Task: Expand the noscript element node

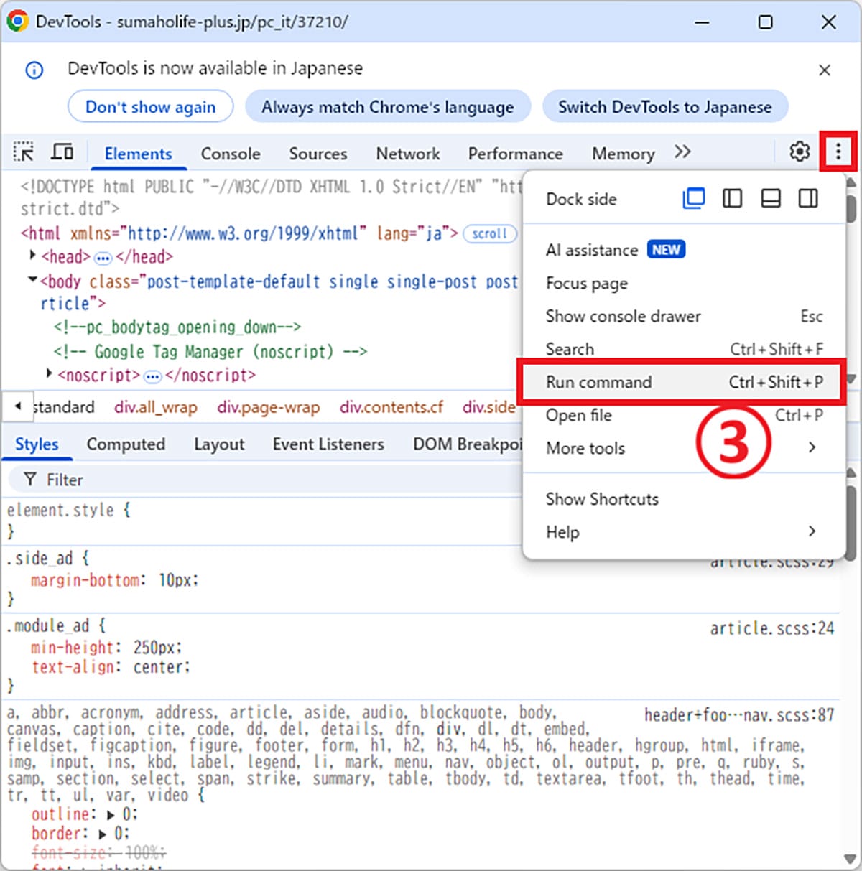Action: (x=49, y=374)
